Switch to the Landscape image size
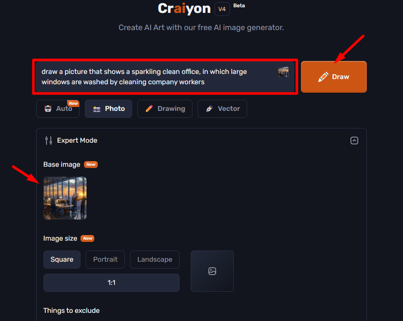Screen dimensions: 403x321 (155, 260)
